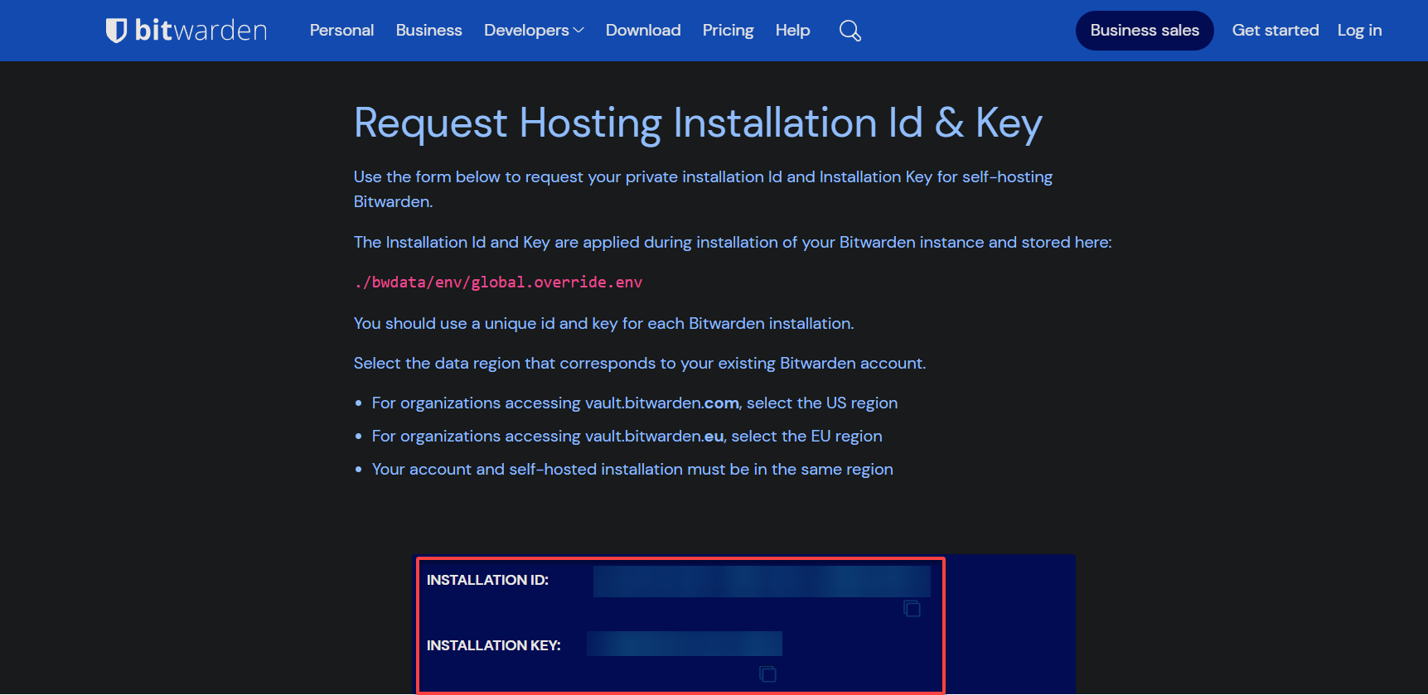Click the Log in link

(1359, 31)
